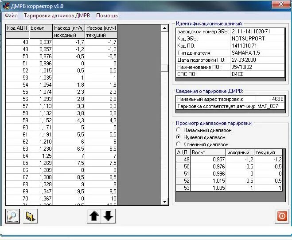Screen dimensions: 292x240
Task: Click table scrollbar up arrow
Action: tap(164, 28)
